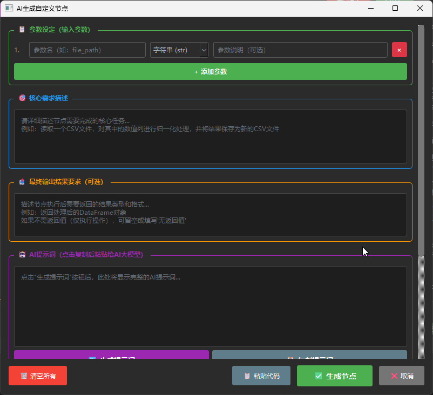
Task: Click the icon beside 最终输出结果要求
Action: tap(21, 181)
